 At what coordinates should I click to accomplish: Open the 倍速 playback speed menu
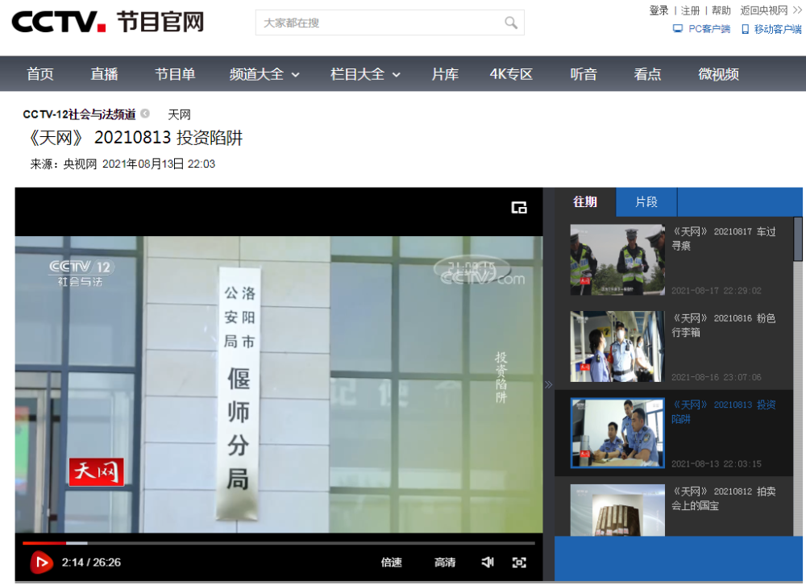tap(391, 562)
